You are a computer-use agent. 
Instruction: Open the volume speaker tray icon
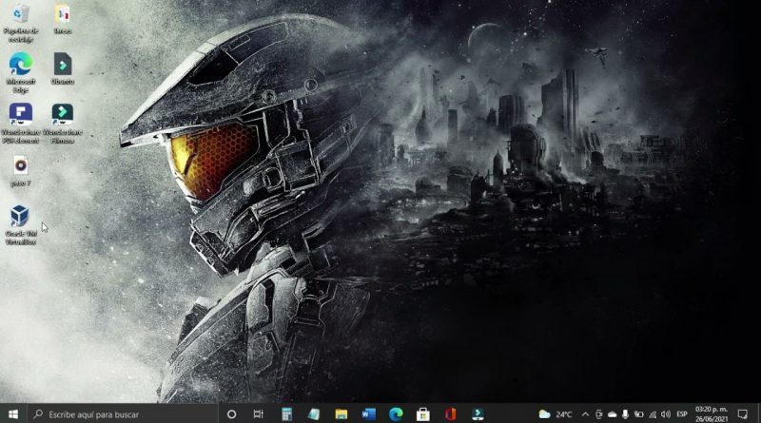(x=666, y=414)
